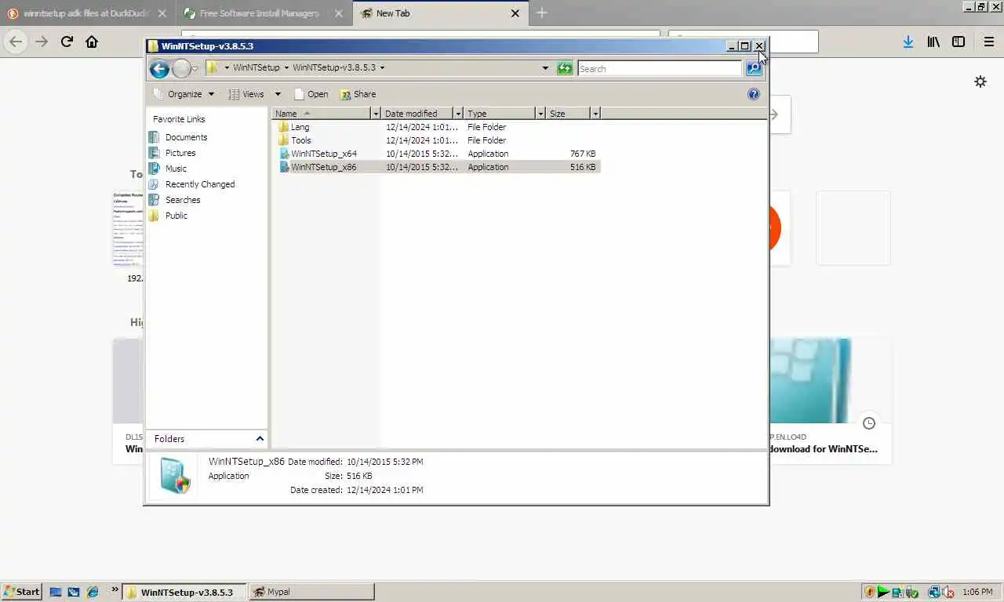
Task: Click the WinNTSetup breadcrumb dropdown arrow
Action: click(x=286, y=67)
